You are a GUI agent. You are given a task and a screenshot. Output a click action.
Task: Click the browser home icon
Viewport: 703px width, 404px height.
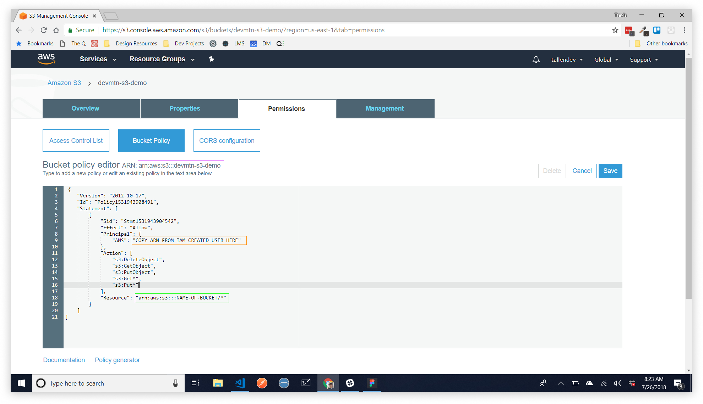[56, 30]
